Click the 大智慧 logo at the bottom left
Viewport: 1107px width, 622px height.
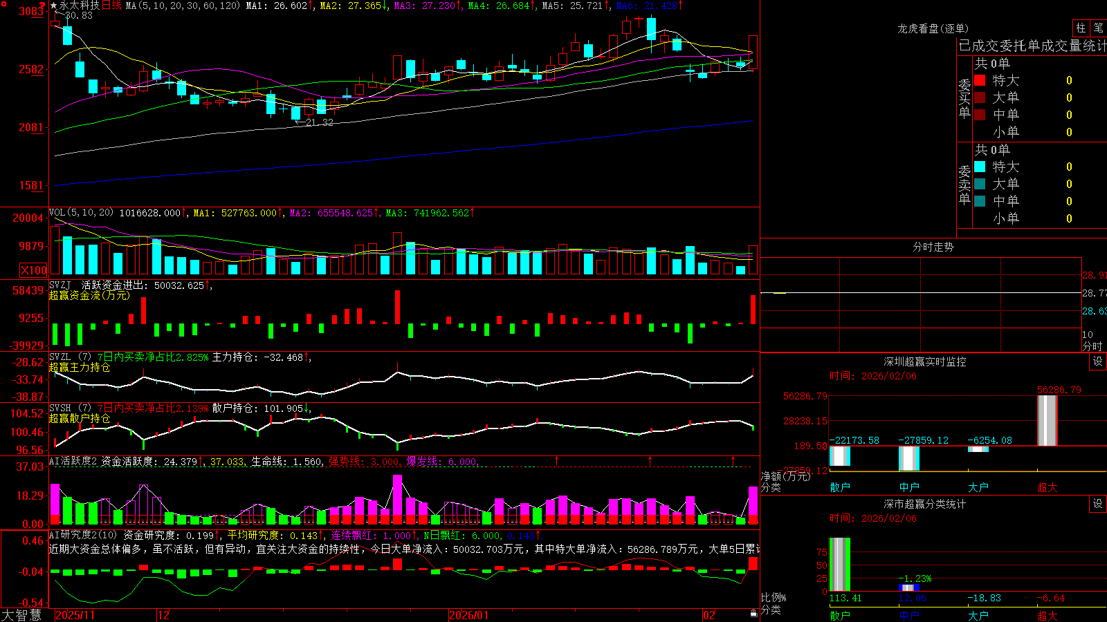pyautogui.click(x=21, y=615)
